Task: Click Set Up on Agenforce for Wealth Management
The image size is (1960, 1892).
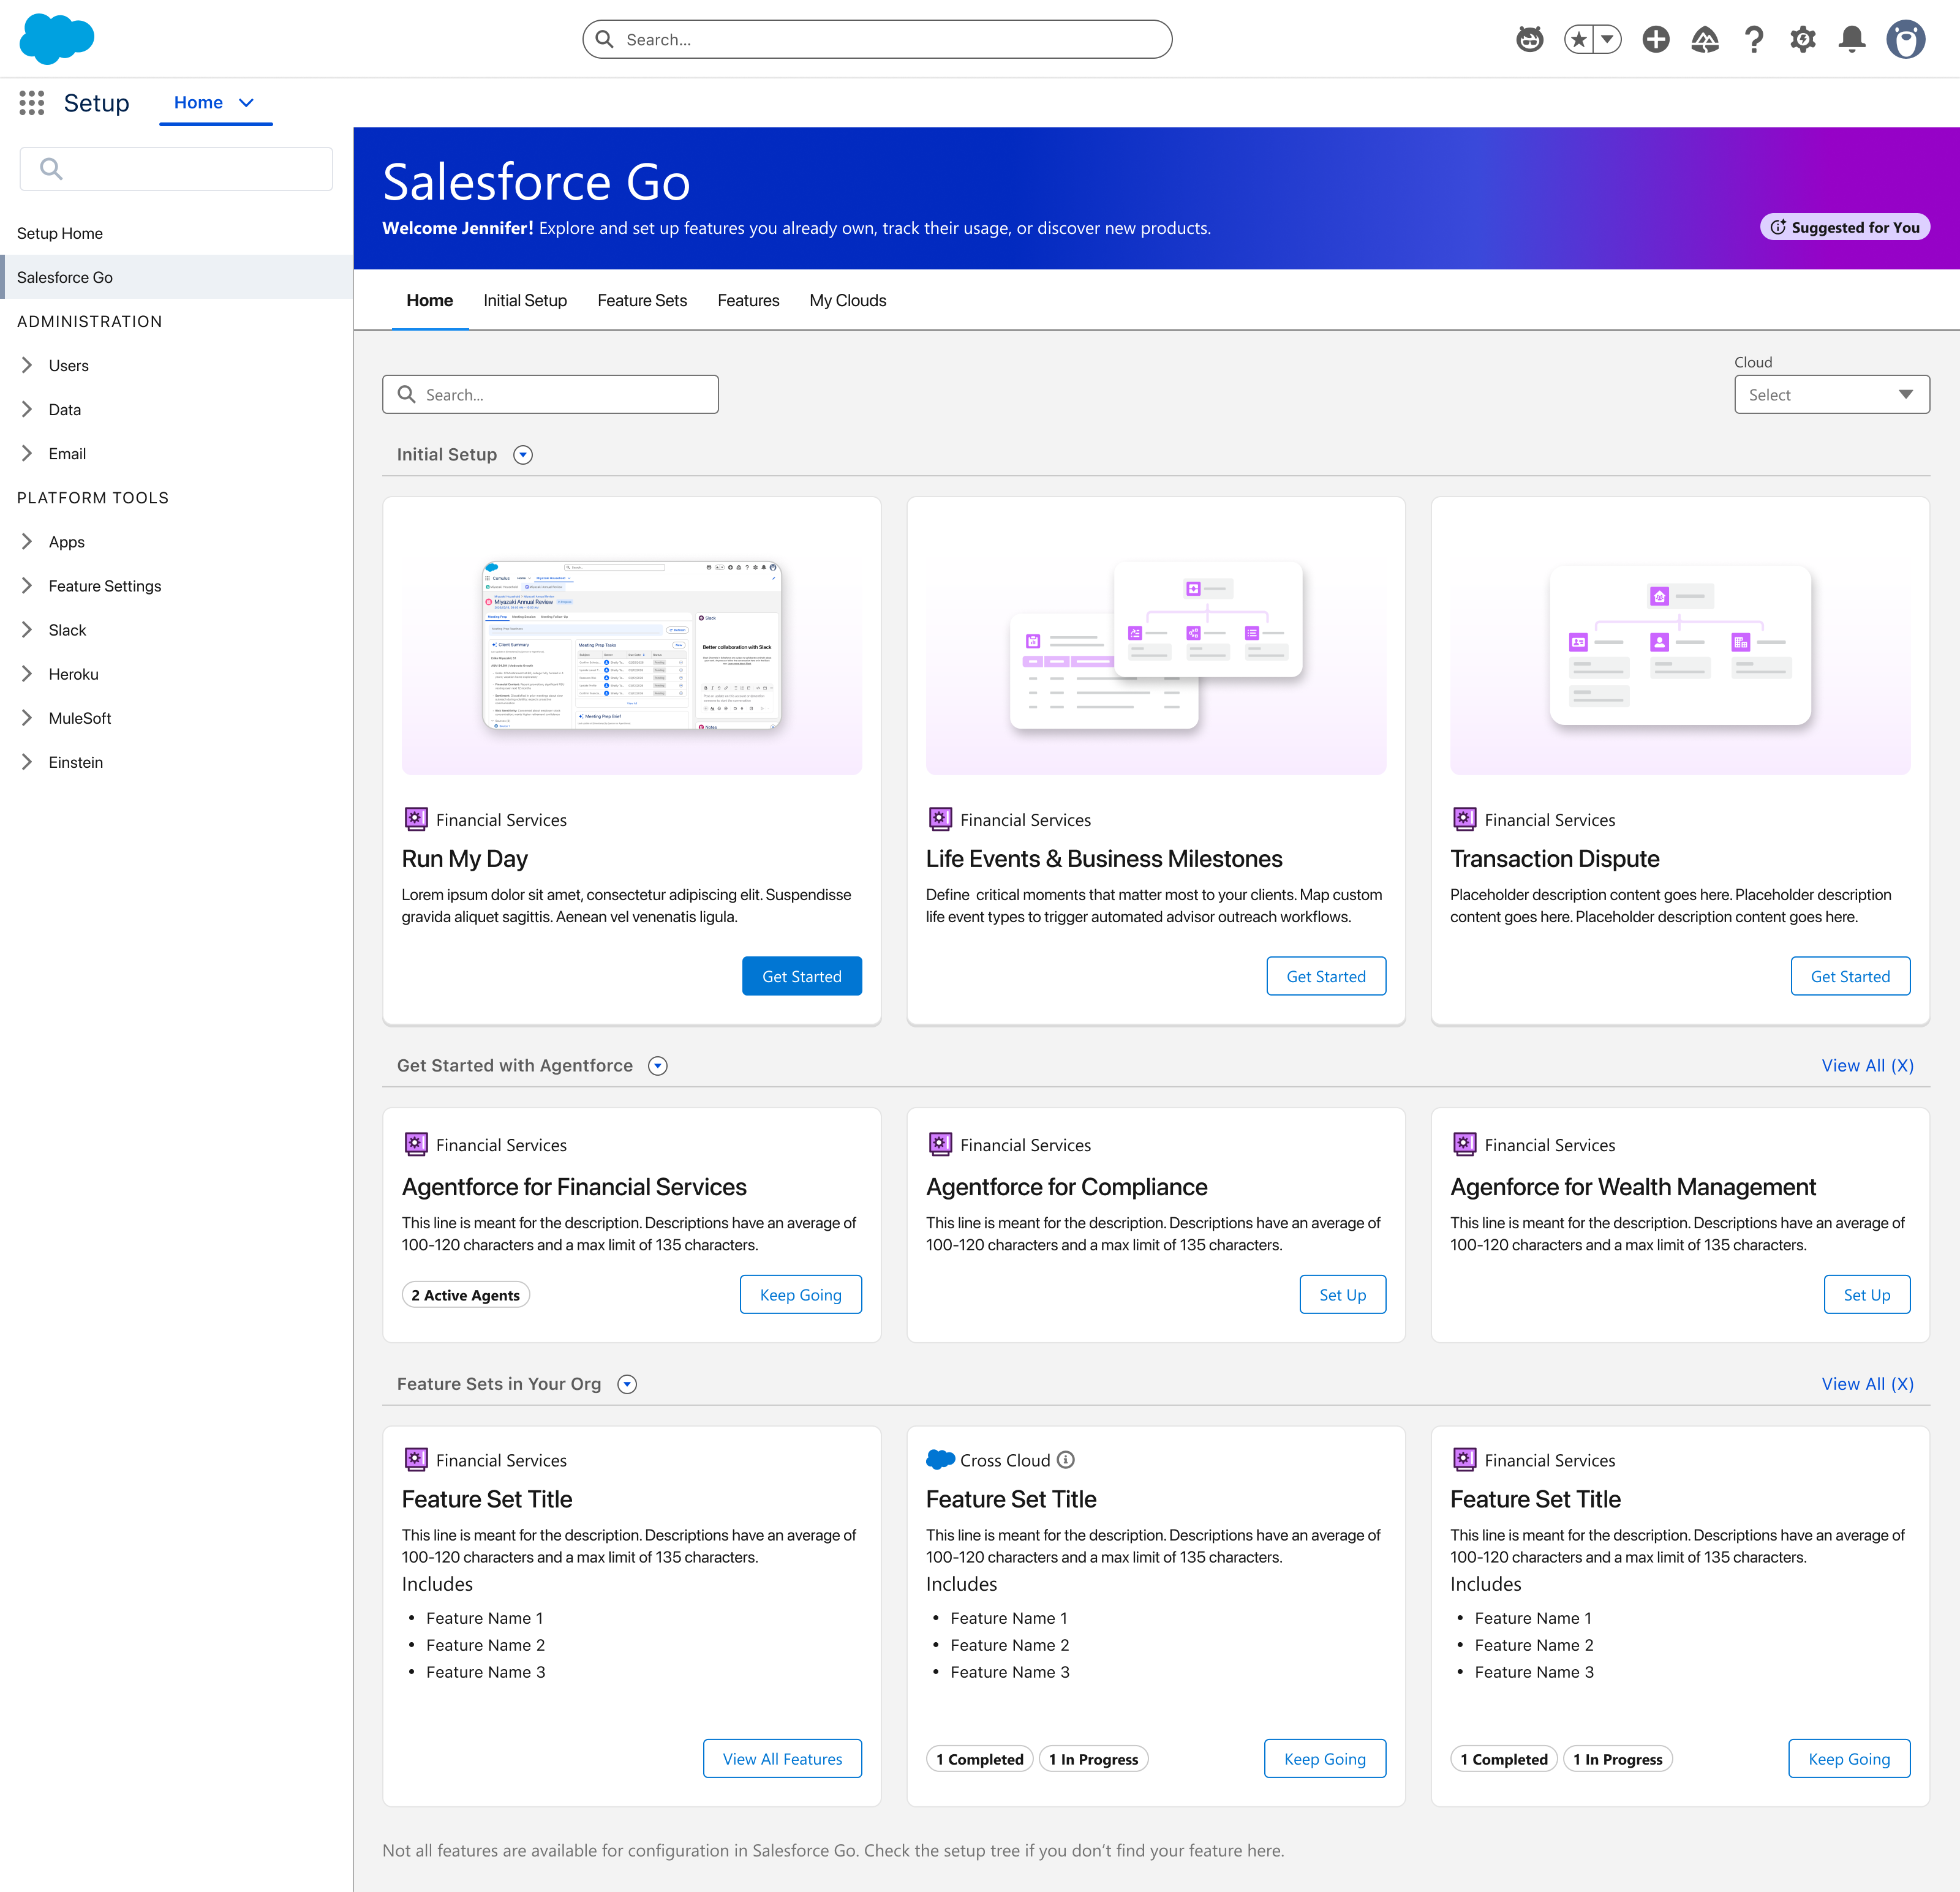Action: (1867, 1294)
